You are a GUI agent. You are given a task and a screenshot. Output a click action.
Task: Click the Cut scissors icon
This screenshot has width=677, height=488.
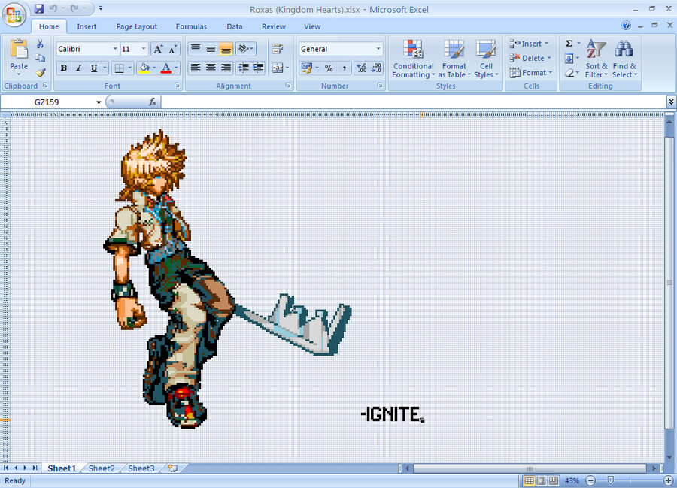[40, 44]
